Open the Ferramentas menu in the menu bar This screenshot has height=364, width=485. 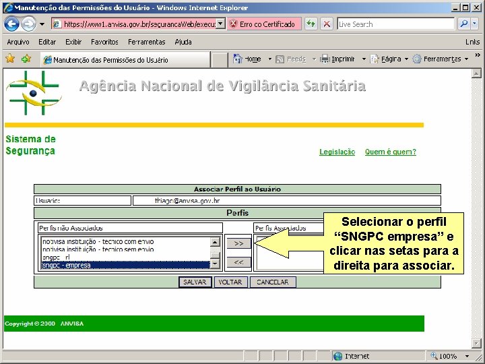point(147,42)
